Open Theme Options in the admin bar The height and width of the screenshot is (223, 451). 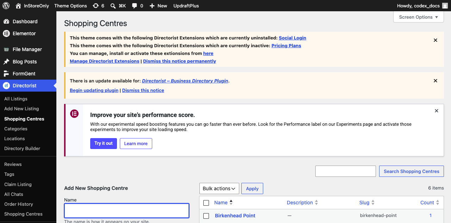pos(70,6)
